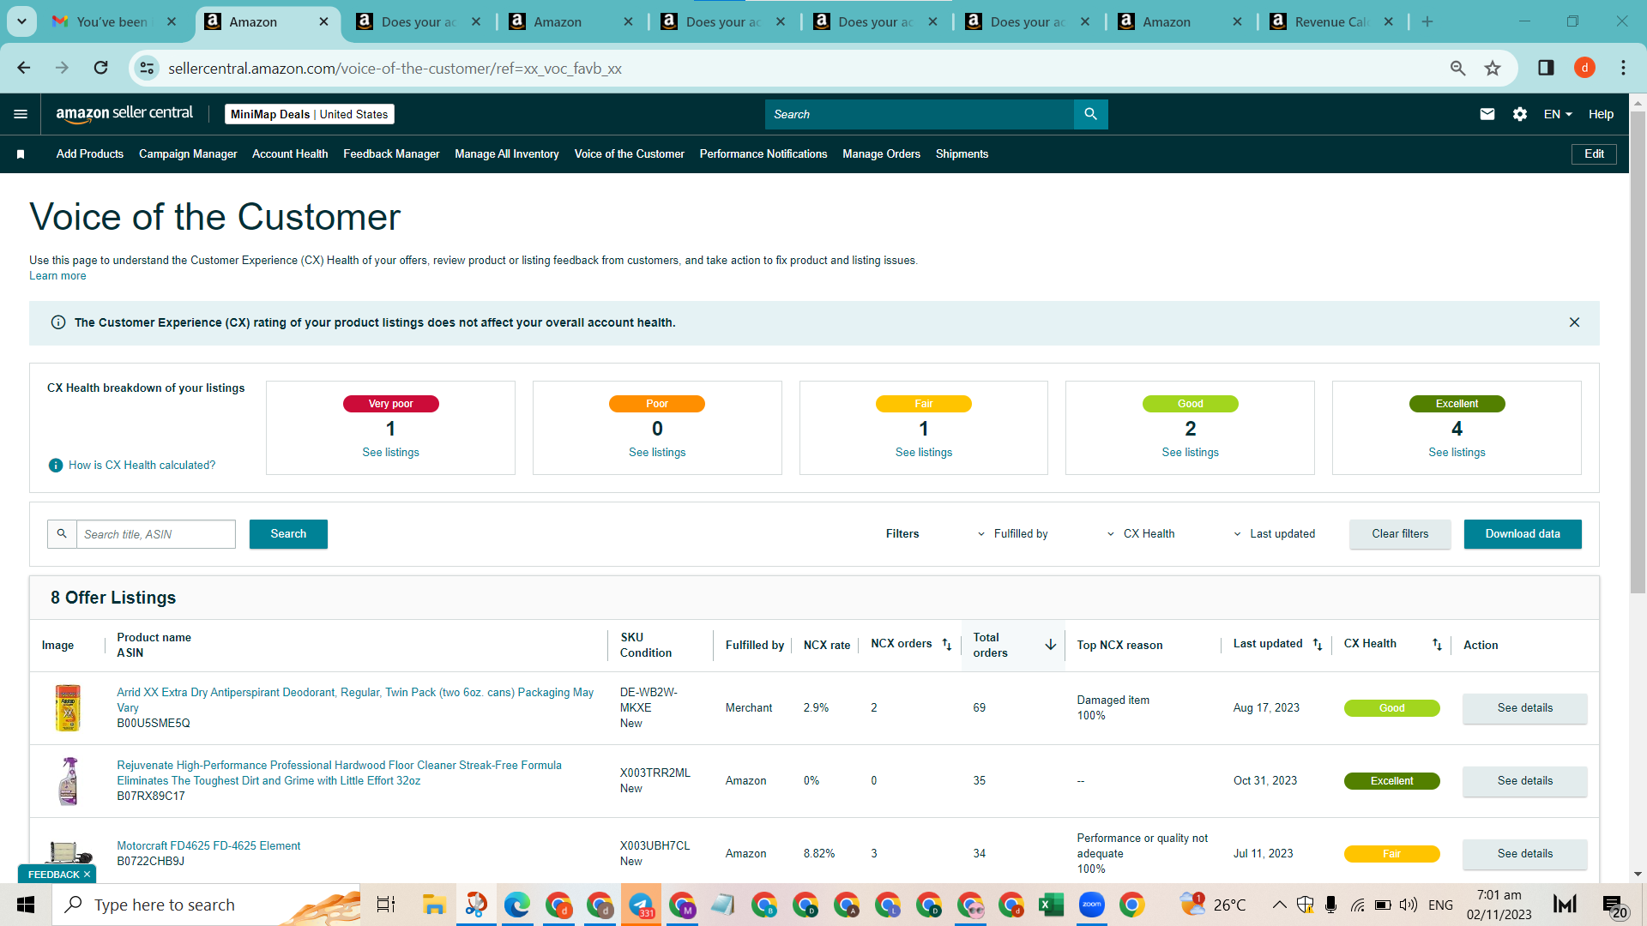Image resolution: width=1647 pixels, height=926 pixels.
Task: Open Campaign Manager menu item
Action: tap(188, 154)
